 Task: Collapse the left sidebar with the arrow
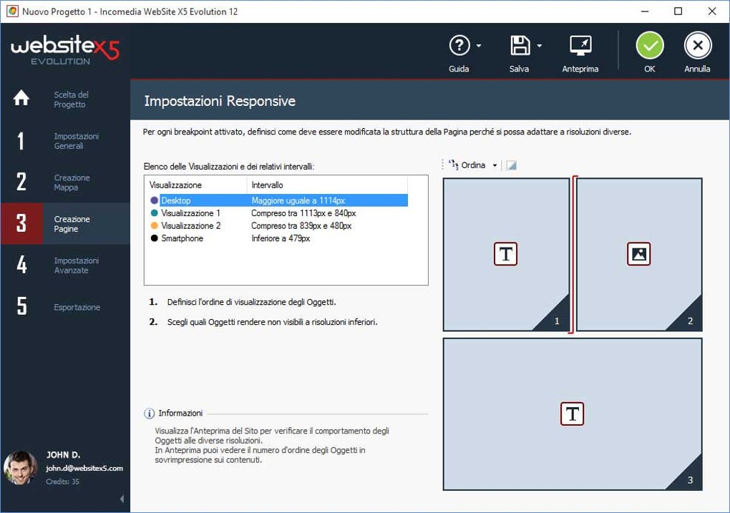click(x=122, y=499)
